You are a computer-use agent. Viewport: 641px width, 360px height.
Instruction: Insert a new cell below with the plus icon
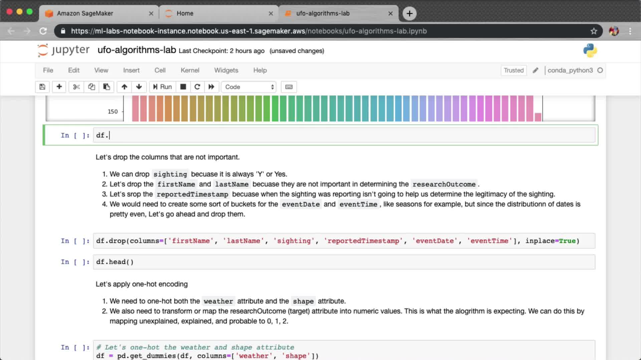(x=59, y=87)
